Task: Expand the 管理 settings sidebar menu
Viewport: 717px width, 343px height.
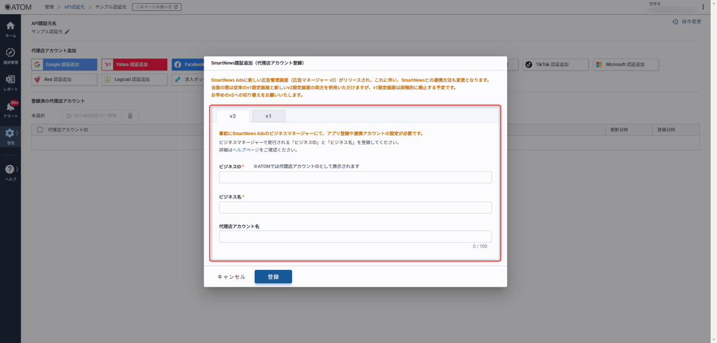Action: pyautogui.click(x=10, y=136)
